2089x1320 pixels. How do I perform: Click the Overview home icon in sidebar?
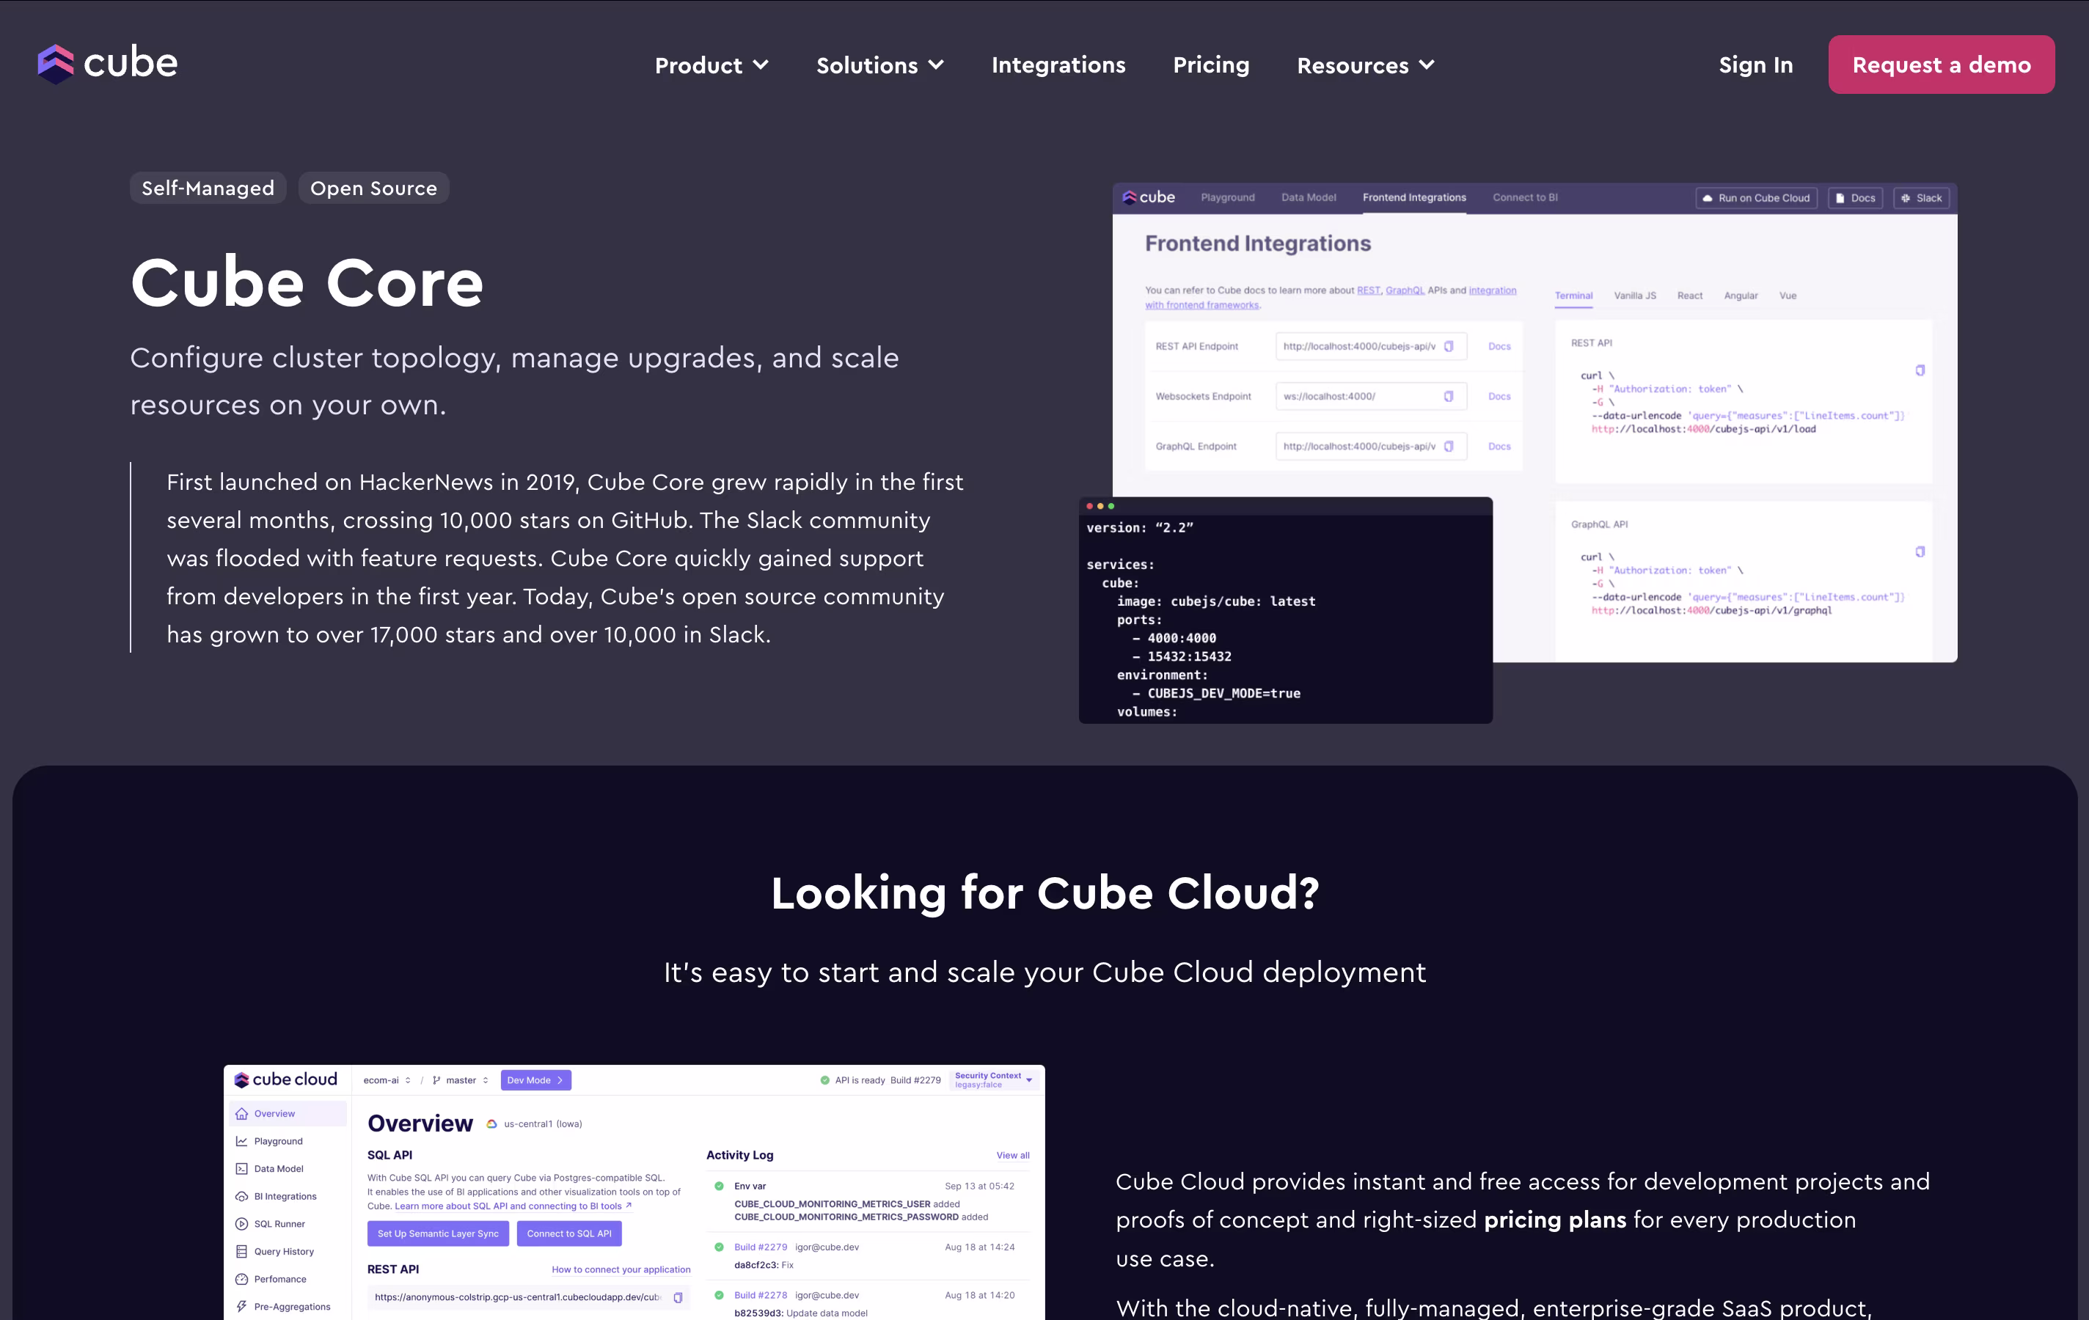click(242, 1114)
